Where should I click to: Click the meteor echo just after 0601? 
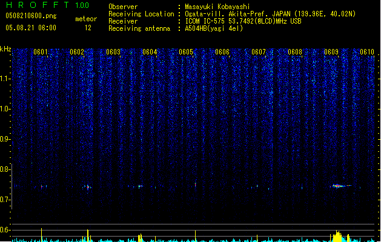point(42,186)
